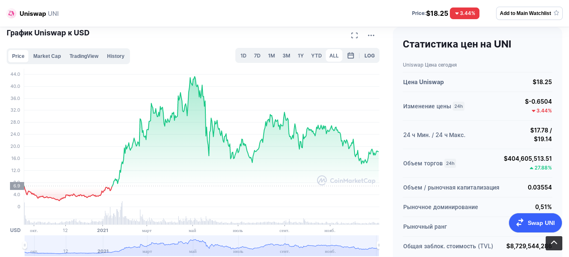
Task: Open the chart's three-dot more options menu
Action: tap(371, 35)
